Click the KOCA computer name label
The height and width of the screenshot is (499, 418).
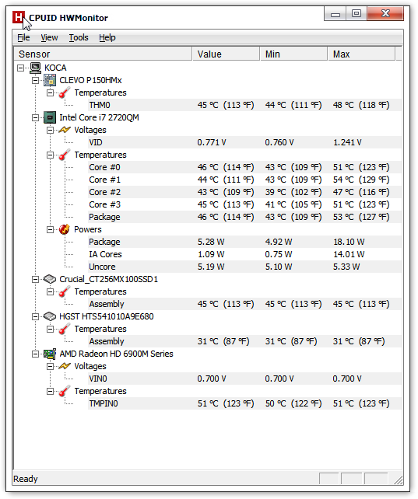click(55, 68)
